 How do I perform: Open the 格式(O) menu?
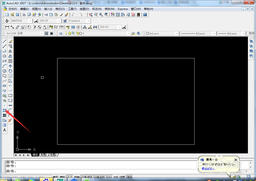pyautogui.click(x=60, y=9)
